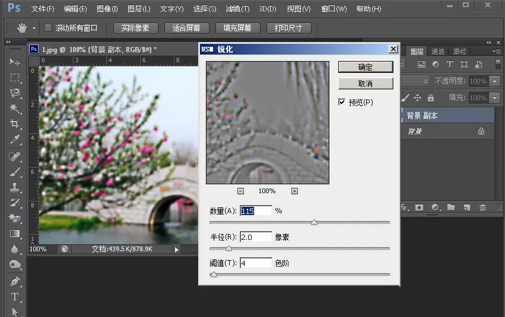
Task: Click the 数量 amount slider handle
Action: (314, 222)
